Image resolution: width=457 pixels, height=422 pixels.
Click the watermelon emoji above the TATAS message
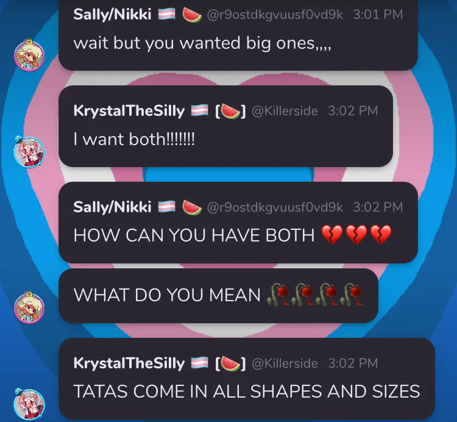[x=230, y=363]
